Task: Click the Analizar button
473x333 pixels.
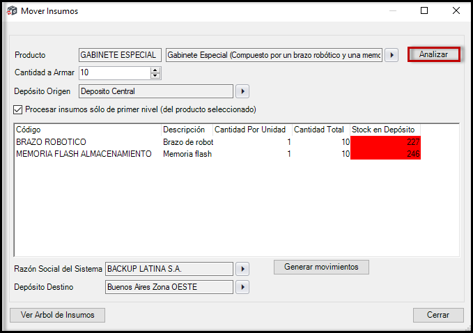Action: point(434,54)
